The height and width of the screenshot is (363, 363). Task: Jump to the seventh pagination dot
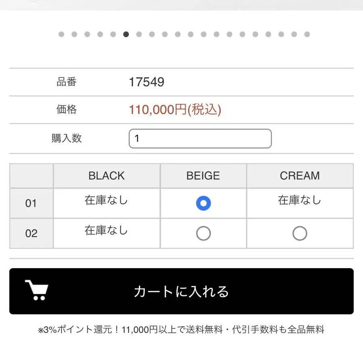pos(139,34)
